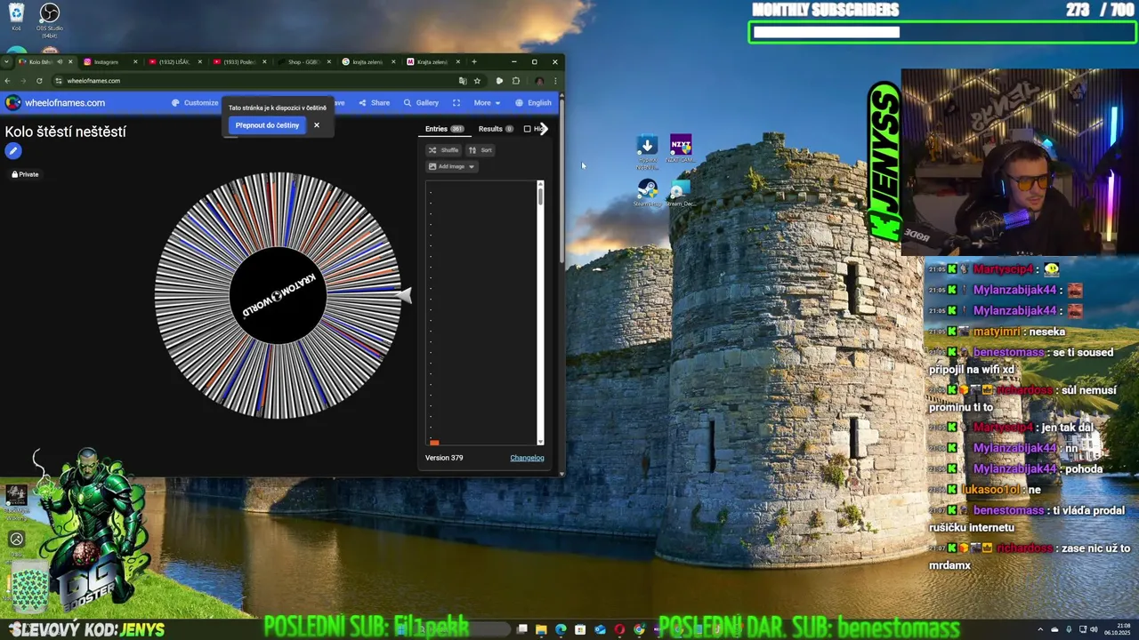Click the wheelofnames.com logo

click(x=55, y=102)
